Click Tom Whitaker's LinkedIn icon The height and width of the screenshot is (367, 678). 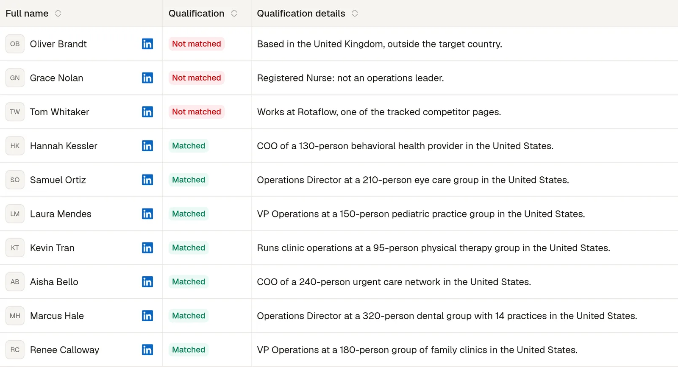[147, 112]
